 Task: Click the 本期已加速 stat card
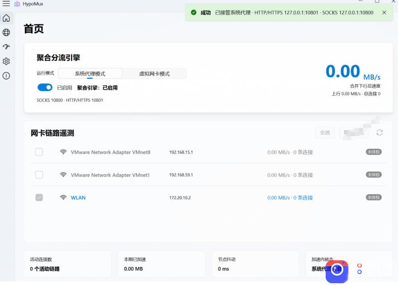pos(162,264)
